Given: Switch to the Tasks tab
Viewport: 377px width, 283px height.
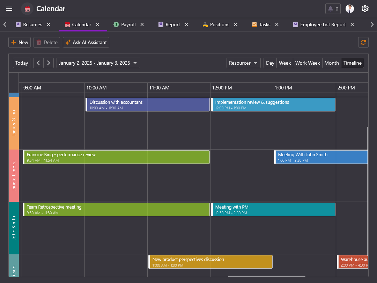Looking at the screenshot, I should 265,24.
